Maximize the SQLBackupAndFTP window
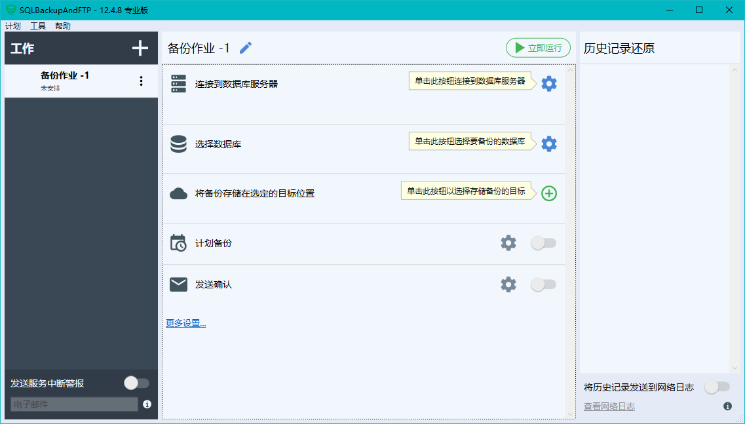 point(699,10)
